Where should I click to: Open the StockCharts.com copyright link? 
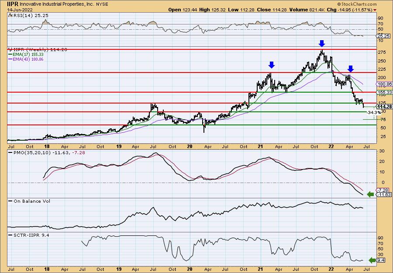[357, 4]
